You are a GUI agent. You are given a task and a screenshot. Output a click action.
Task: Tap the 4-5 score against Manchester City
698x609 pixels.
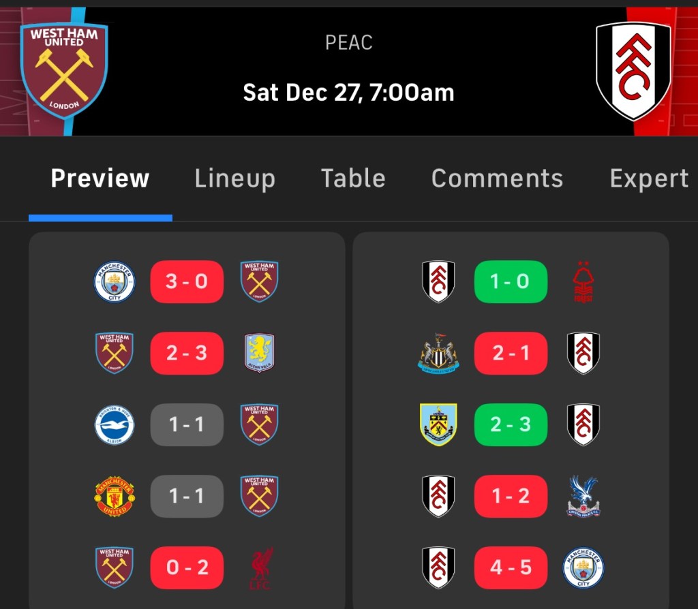[511, 567]
